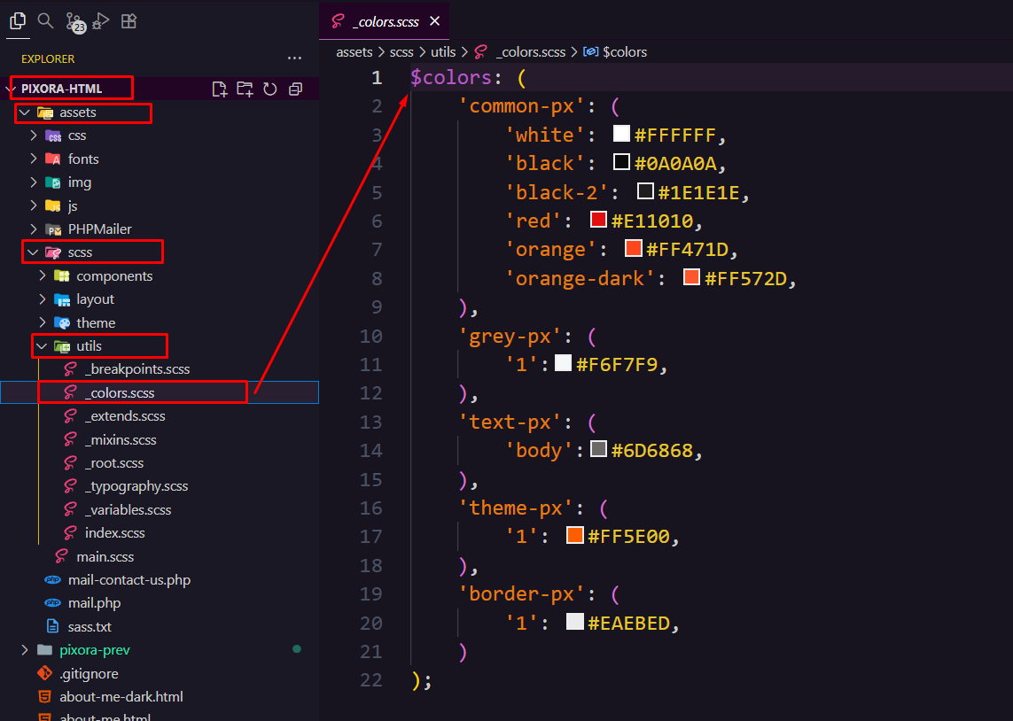The image size is (1013, 721).
Task: Open the Extensions view icon
Action: pyautogui.click(x=129, y=20)
